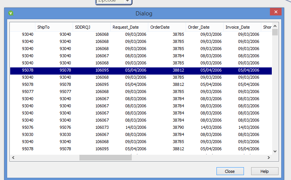Click Invoice_Date 05/04/2006 in the highlighted row
The image size is (291, 180).
click(x=249, y=70)
